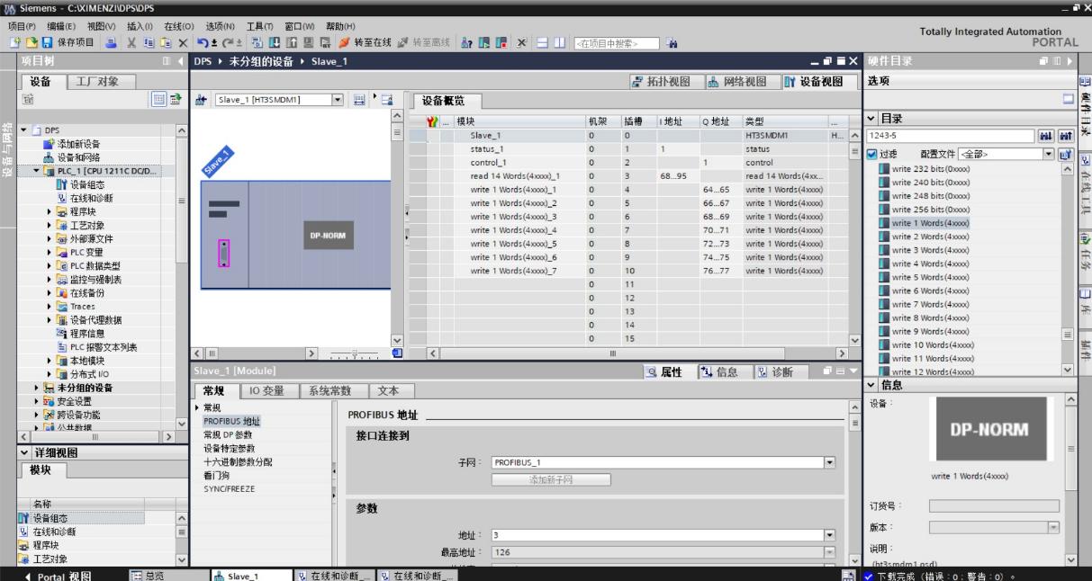The width and height of the screenshot is (1092, 581).
Task: Click 转至离线 go offline button
Action: pos(422,42)
